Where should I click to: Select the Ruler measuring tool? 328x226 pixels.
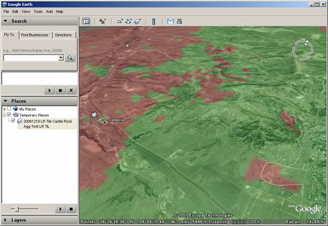tap(153, 22)
